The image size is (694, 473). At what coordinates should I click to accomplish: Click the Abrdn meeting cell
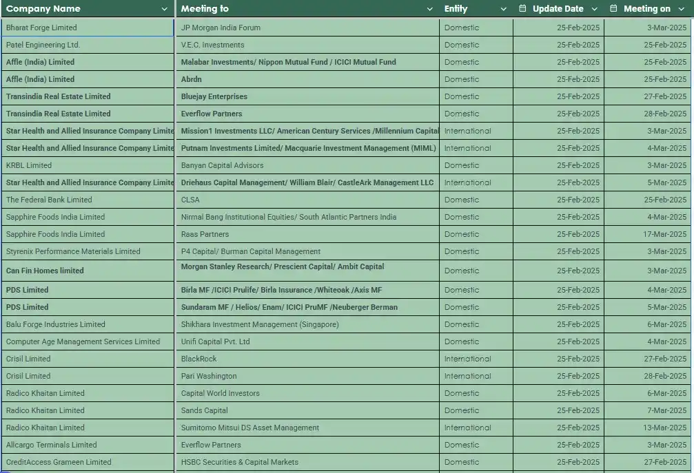click(307, 79)
